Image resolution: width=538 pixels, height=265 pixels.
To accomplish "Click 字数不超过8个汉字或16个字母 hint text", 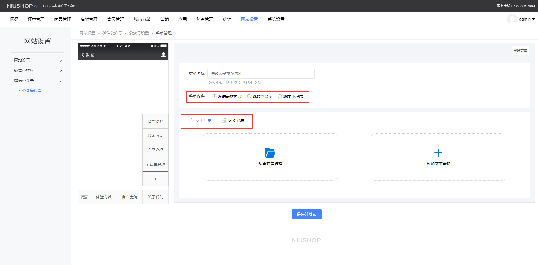I will coord(235,83).
